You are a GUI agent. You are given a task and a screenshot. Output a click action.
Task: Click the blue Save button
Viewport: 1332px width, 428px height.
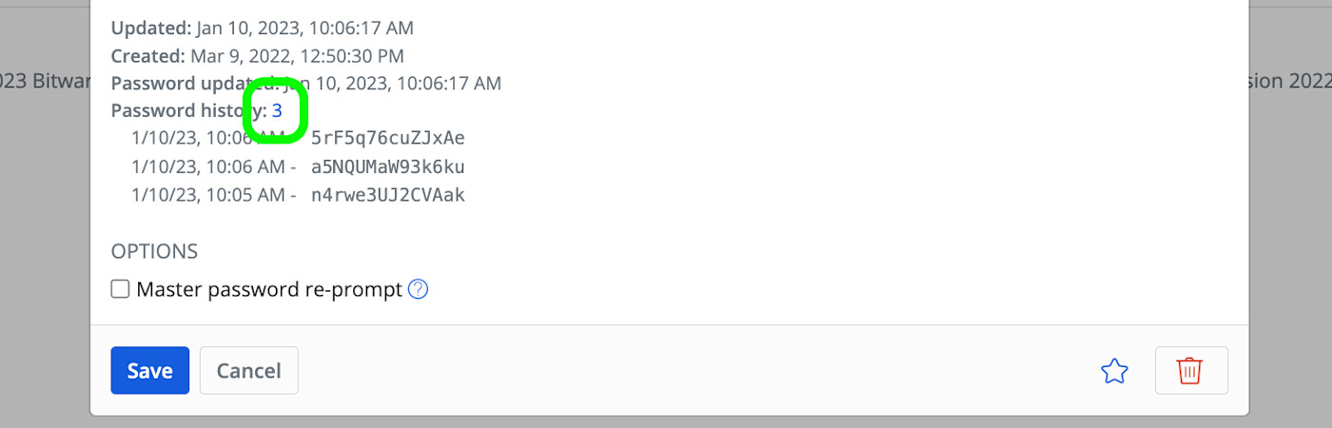click(x=149, y=370)
